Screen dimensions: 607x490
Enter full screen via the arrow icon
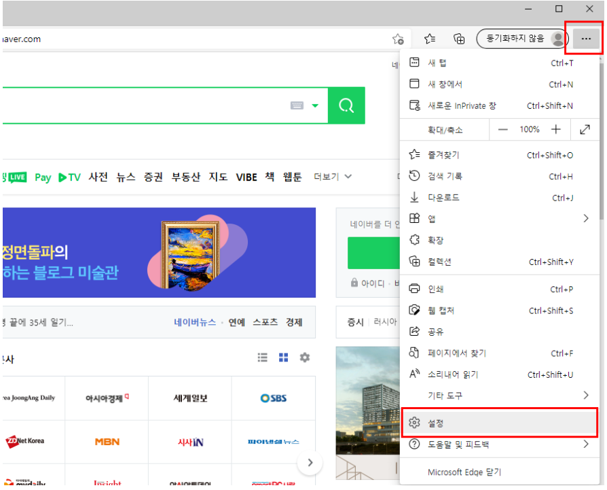[x=585, y=129]
